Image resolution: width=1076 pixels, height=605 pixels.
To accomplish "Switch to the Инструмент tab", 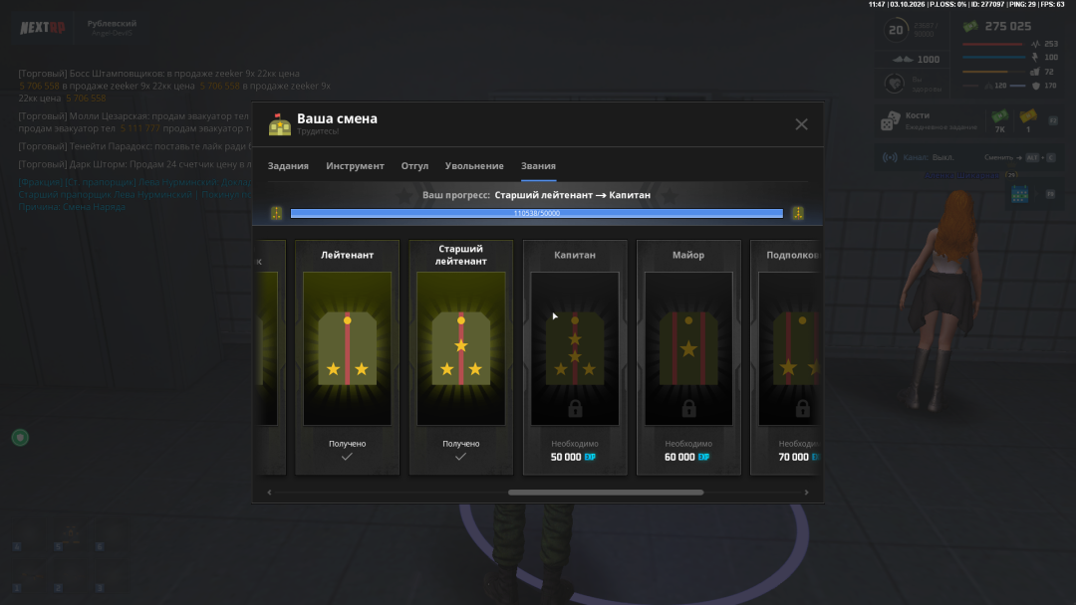I will click(355, 166).
